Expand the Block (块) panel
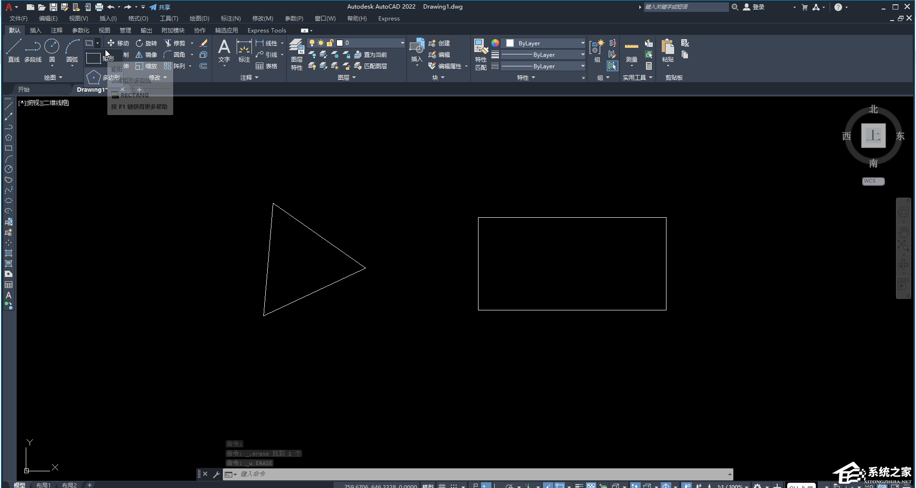The width and height of the screenshot is (916, 488). pyautogui.click(x=438, y=77)
